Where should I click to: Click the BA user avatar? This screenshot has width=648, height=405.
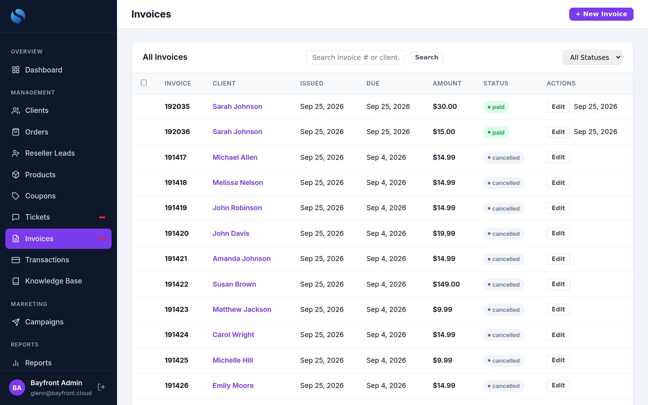click(x=17, y=387)
